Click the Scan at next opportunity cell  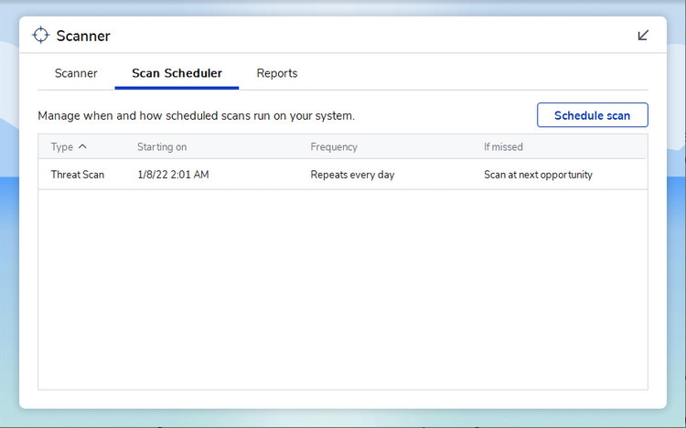pos(538,175)
